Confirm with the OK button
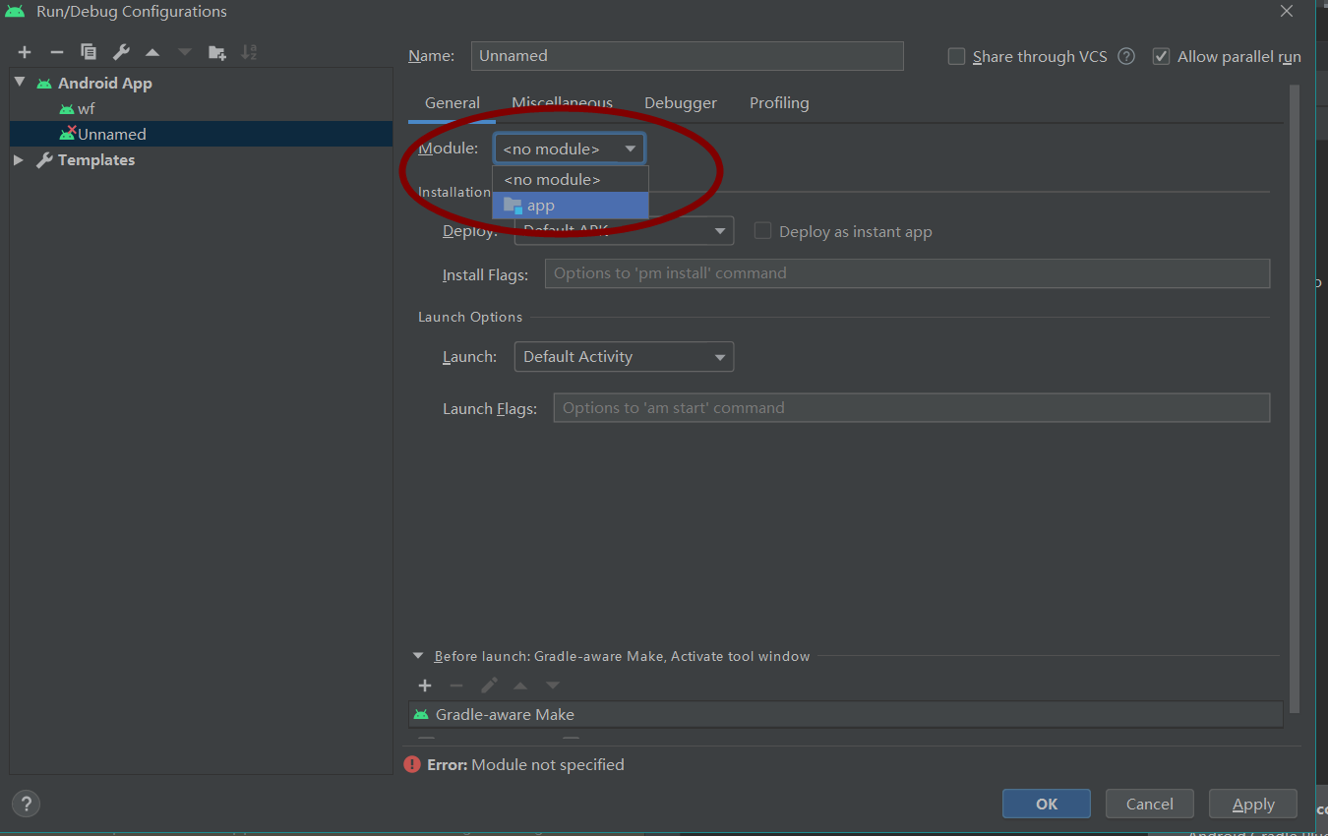1328x836 pixels. 1047,804
